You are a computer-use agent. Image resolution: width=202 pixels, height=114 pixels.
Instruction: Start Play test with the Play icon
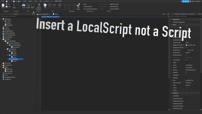(45, 5)
